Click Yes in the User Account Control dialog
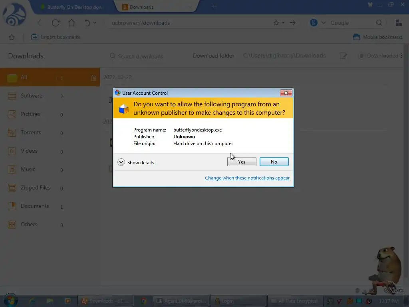 pos(242,162)
